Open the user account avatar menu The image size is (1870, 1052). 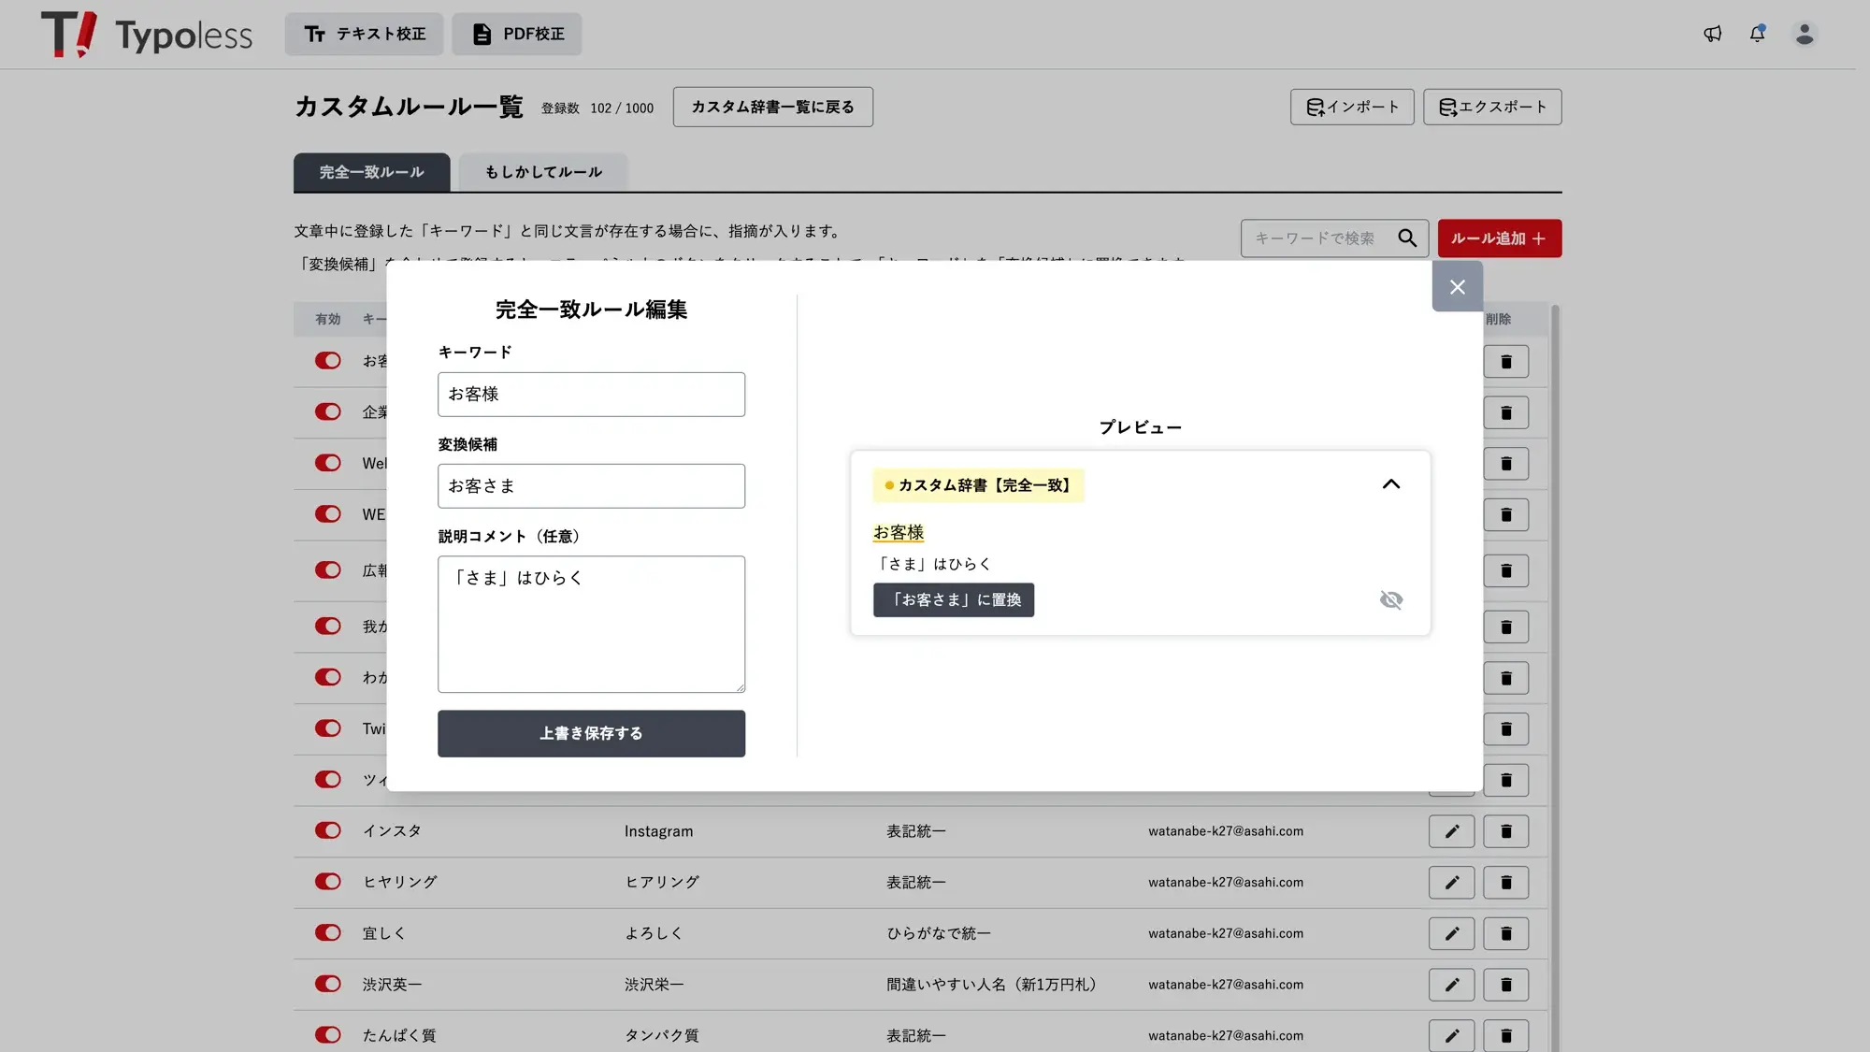1805,34
